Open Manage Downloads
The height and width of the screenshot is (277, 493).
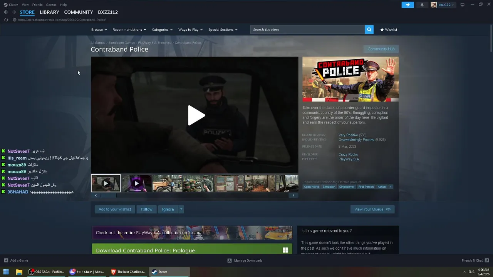245,260
